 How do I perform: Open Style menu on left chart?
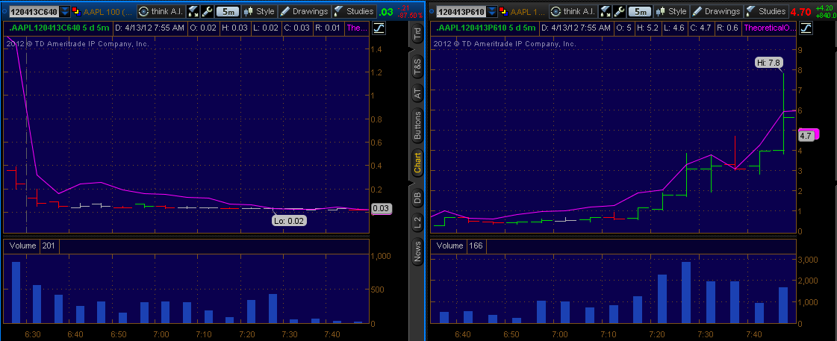259,11
